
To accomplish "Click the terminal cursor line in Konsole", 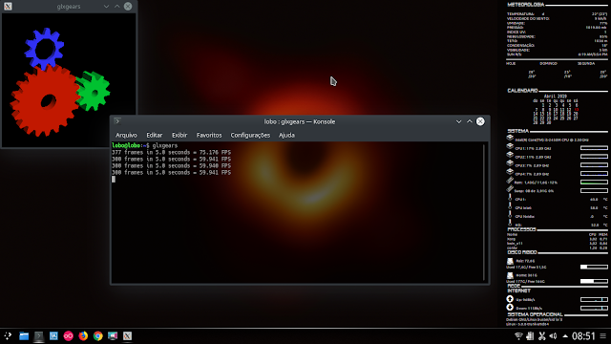I will coord(114,179).
